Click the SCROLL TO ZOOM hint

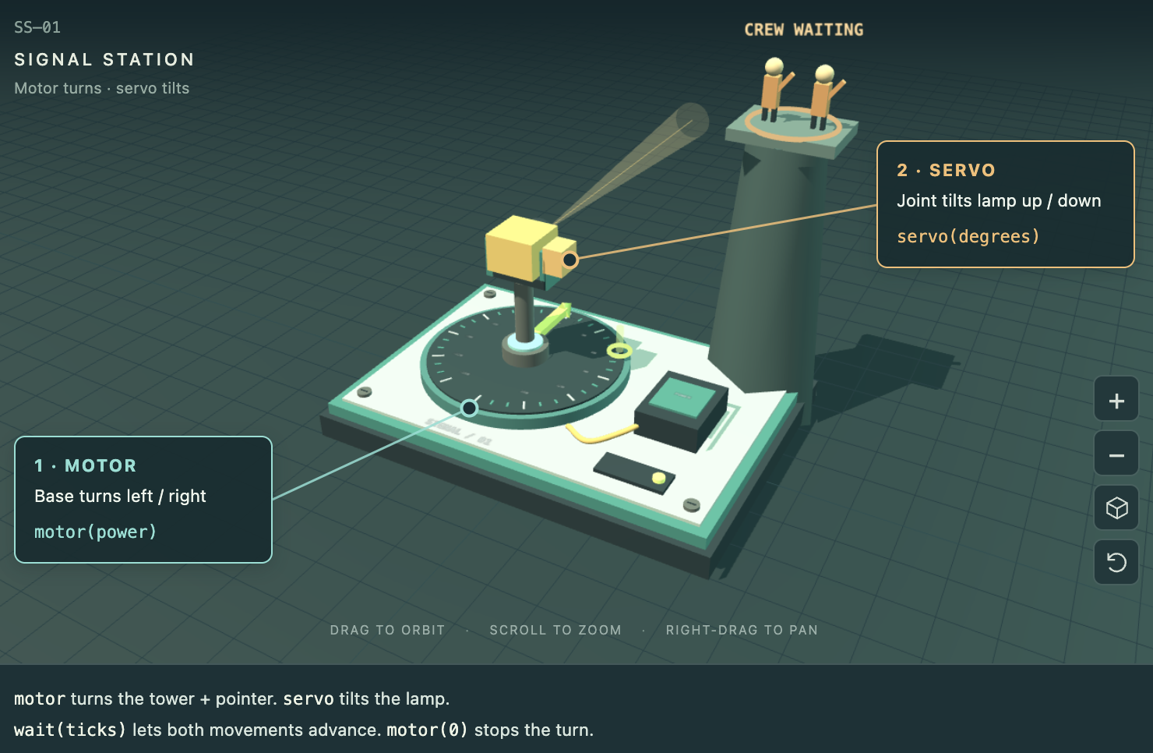tap(555, 630)
